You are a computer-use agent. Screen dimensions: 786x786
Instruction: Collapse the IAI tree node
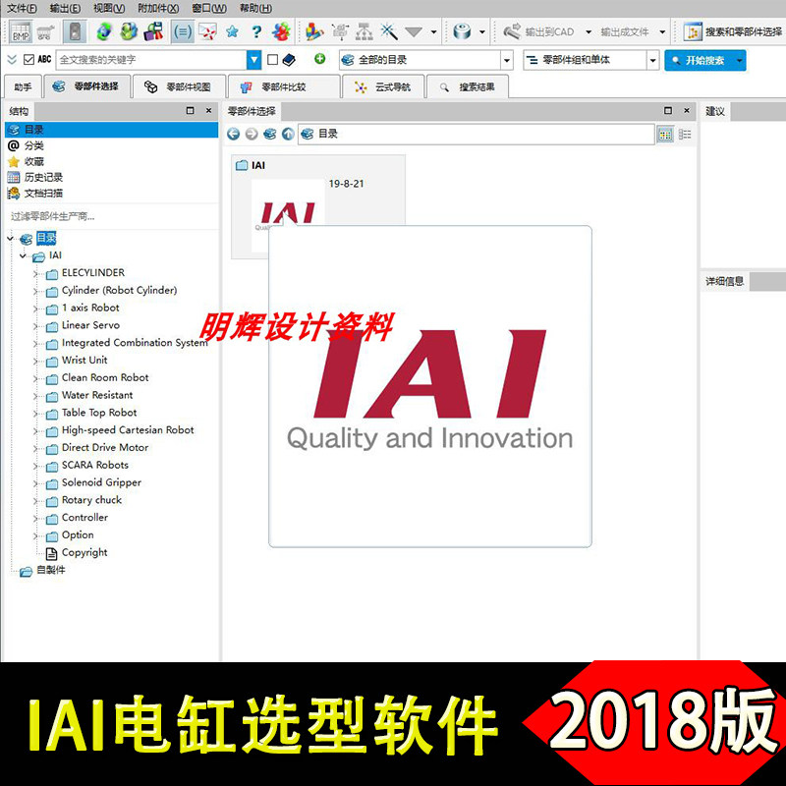coord(23,255)
